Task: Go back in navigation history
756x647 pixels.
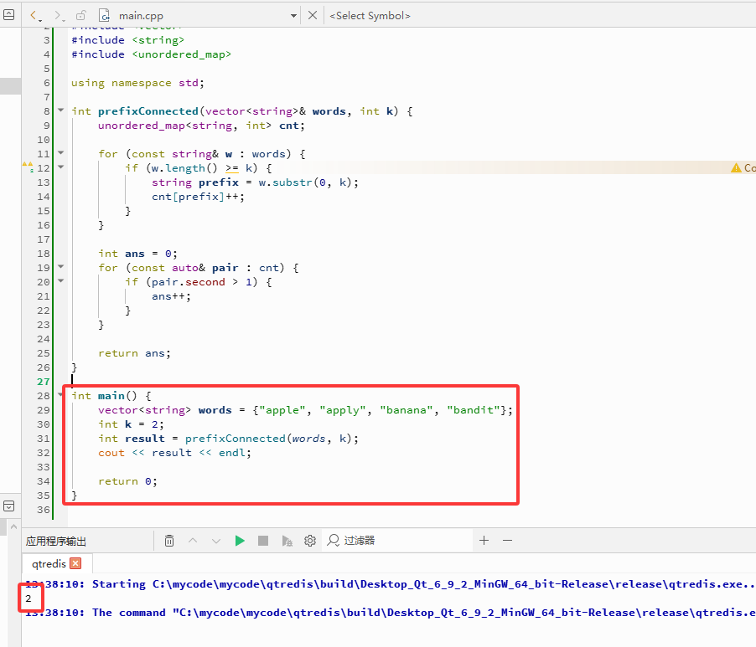Action: (35, 15)
